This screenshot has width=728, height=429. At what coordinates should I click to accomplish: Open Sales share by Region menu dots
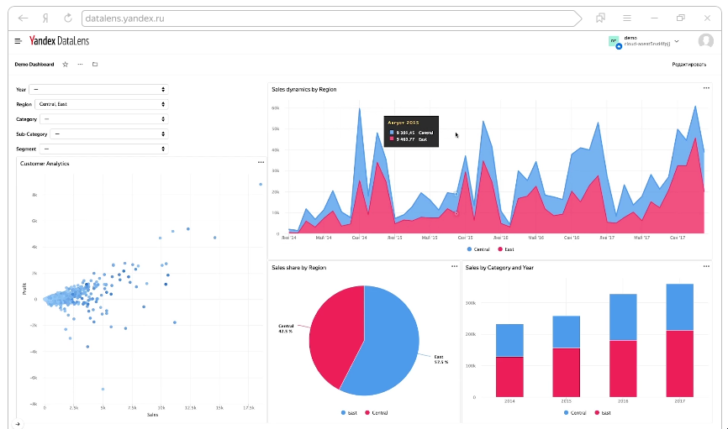pos(455,267)
